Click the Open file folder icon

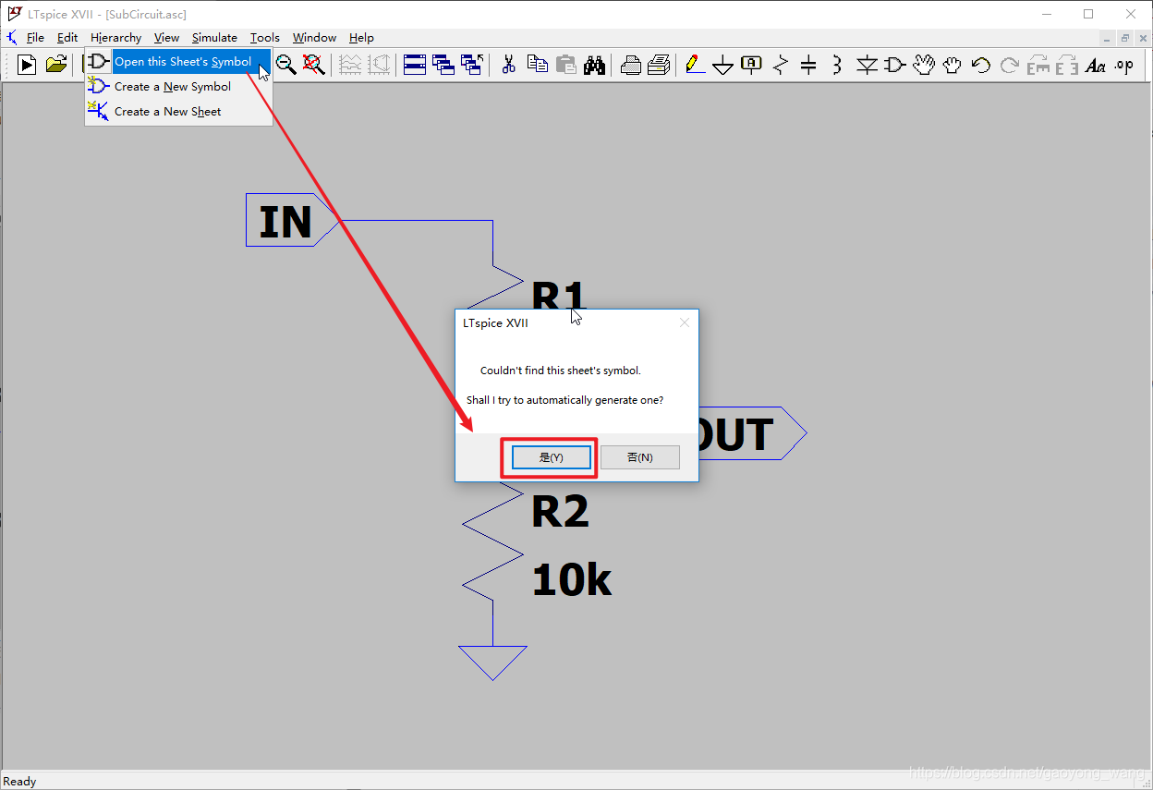tap(56, 65)
